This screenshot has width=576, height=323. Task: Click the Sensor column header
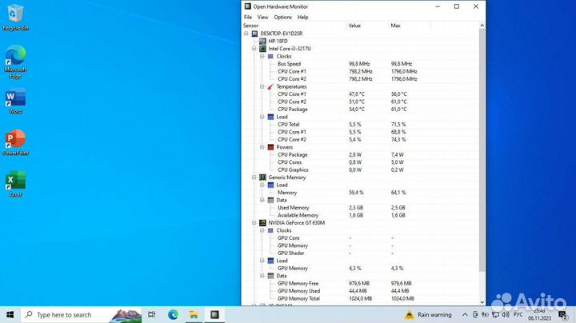(x=294, y=26)
